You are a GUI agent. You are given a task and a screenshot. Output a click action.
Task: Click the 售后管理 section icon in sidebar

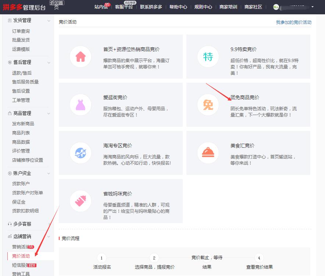pyautogui.click(x=10, y=62)
